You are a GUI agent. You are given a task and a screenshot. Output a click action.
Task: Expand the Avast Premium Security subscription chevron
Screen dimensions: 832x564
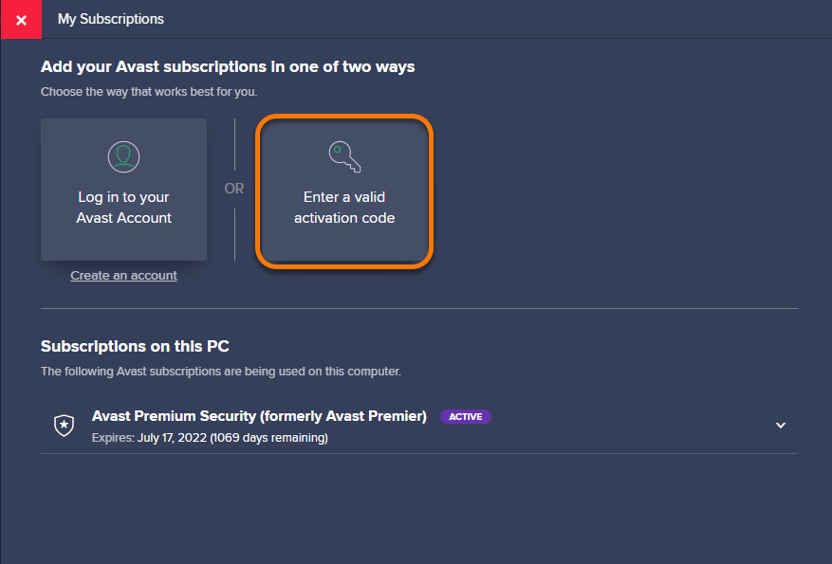[x=781, y=426]
